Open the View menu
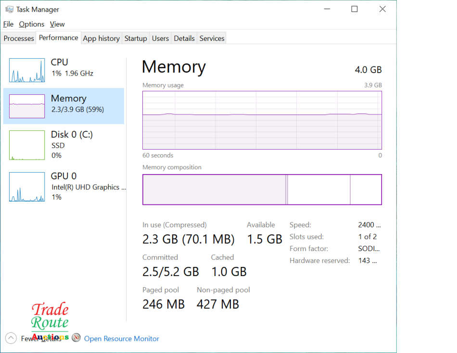 tap(57, 24)
